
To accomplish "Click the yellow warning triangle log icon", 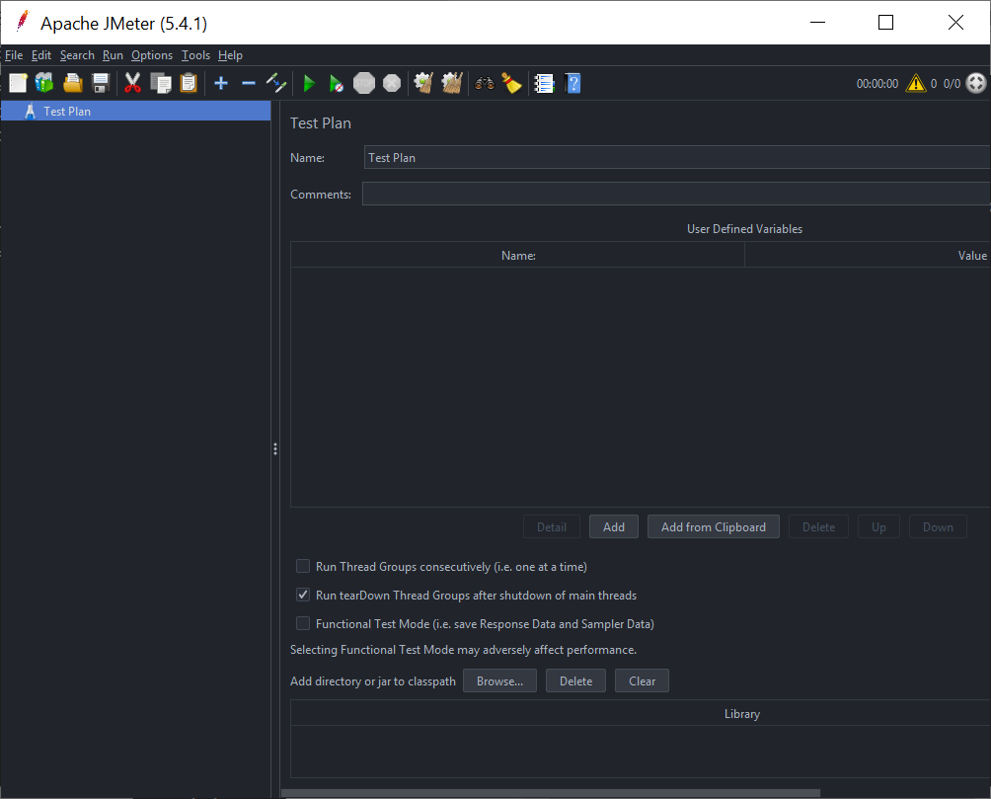I will pos(916,83).
